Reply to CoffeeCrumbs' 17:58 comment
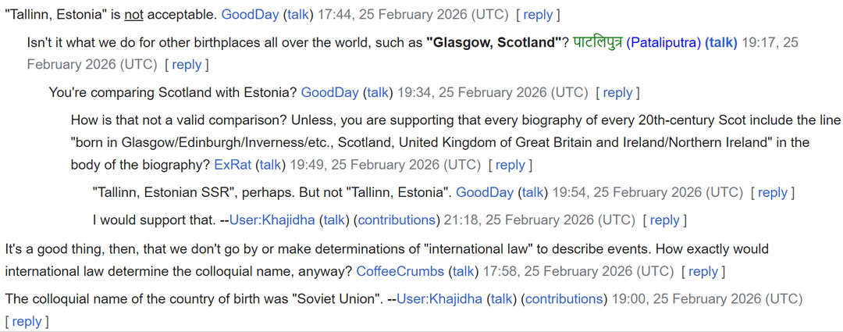This screenshot has height=332, width=843. tap(702, 271)
